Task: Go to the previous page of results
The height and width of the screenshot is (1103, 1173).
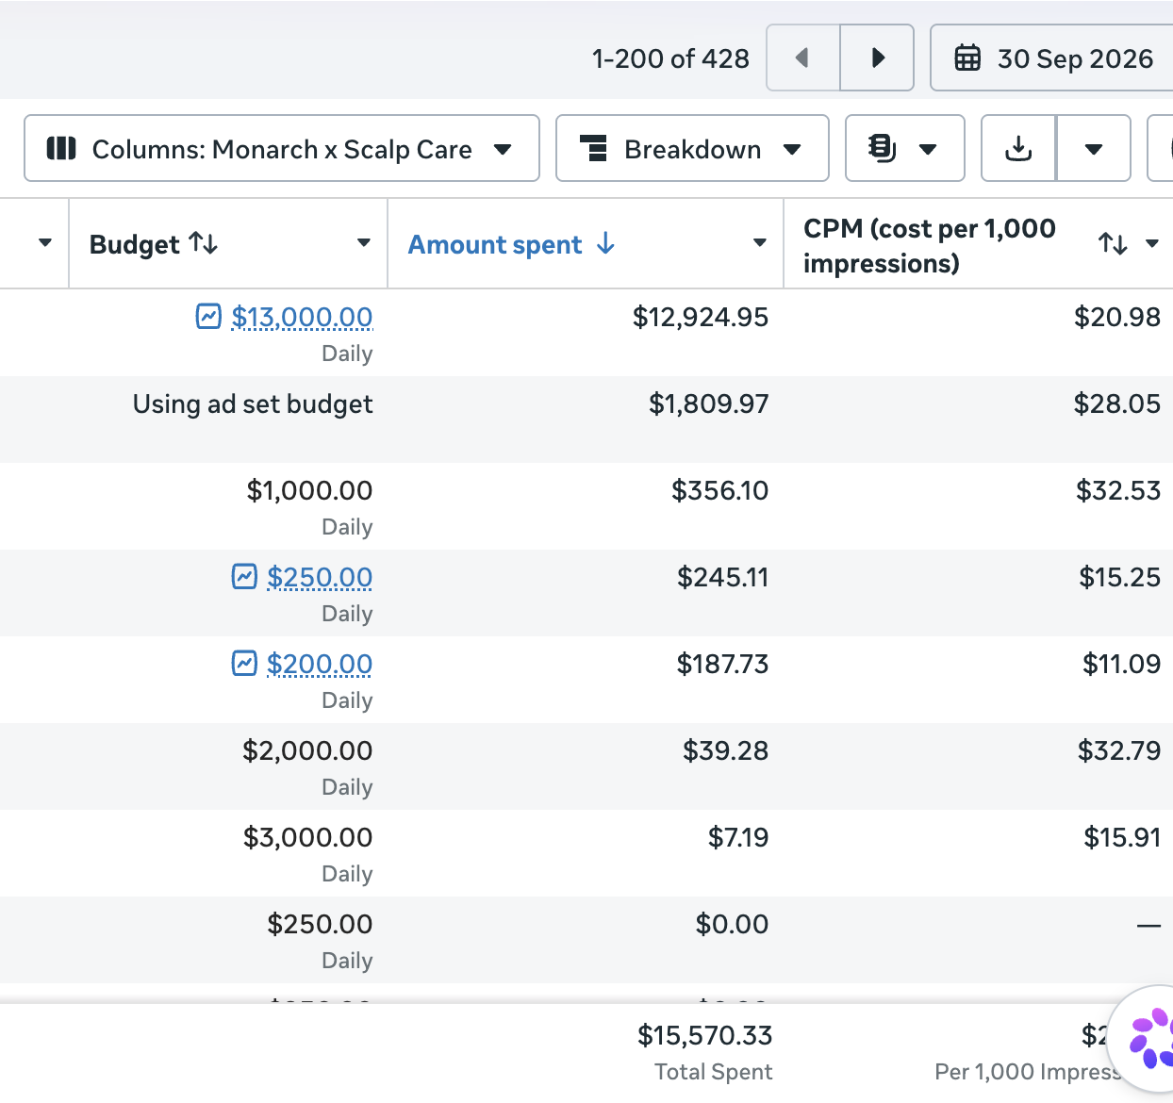Action: point(803,58)
